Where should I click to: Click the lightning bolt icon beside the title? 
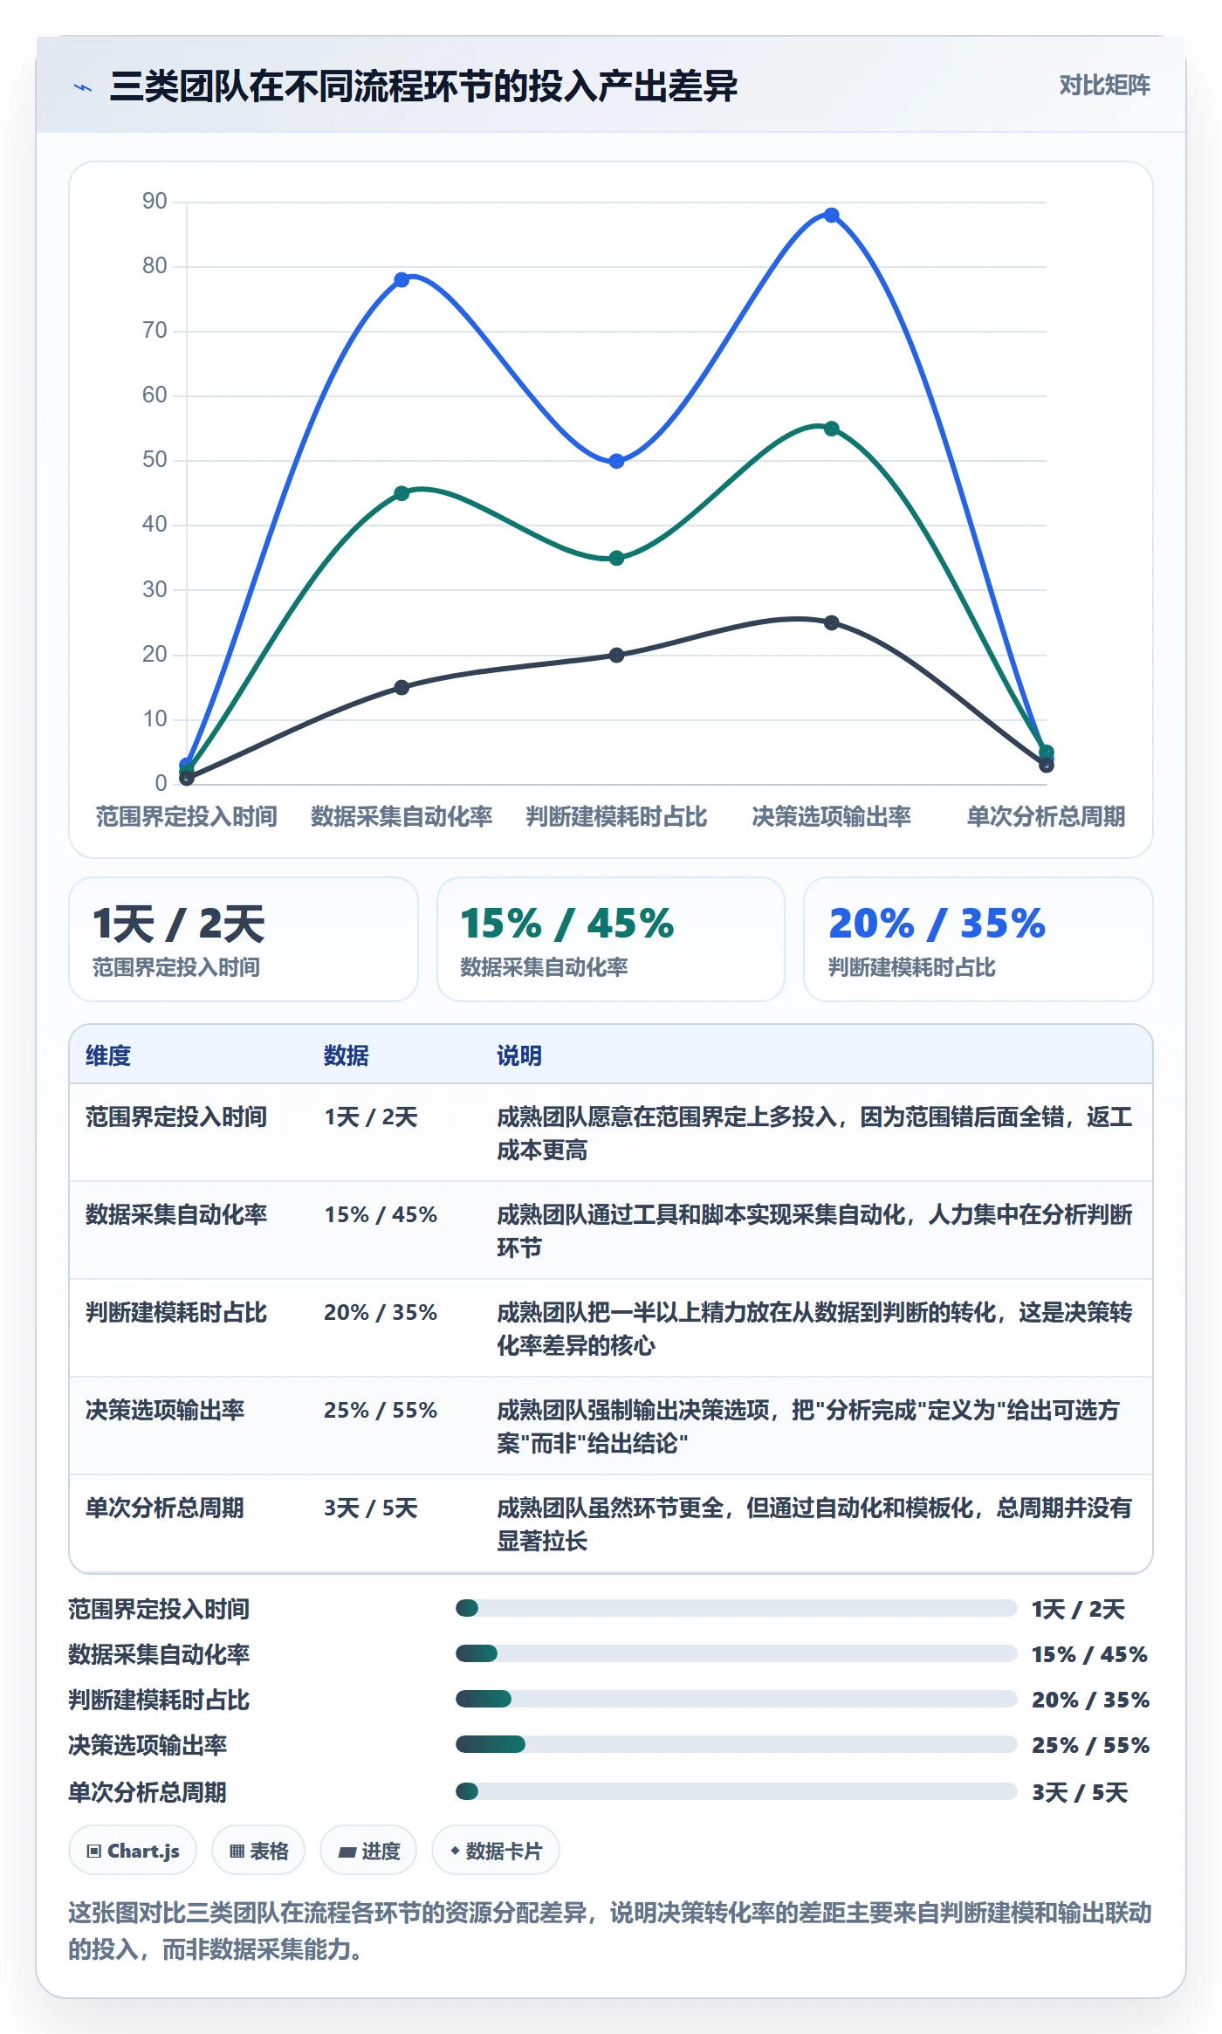click(x=83, y=87)
